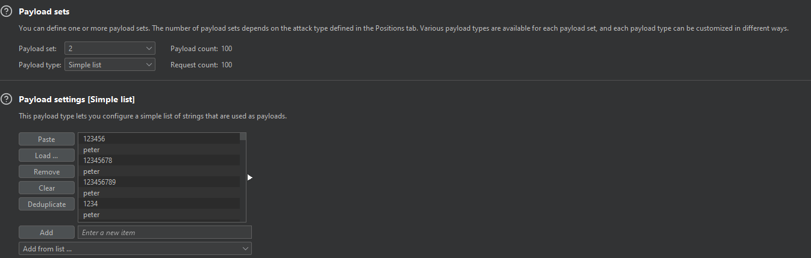Image resolution: width=811 pixels, height=258 pixels.
Task: Click the white arrow beside the payload list
Action: coord(249,177)
